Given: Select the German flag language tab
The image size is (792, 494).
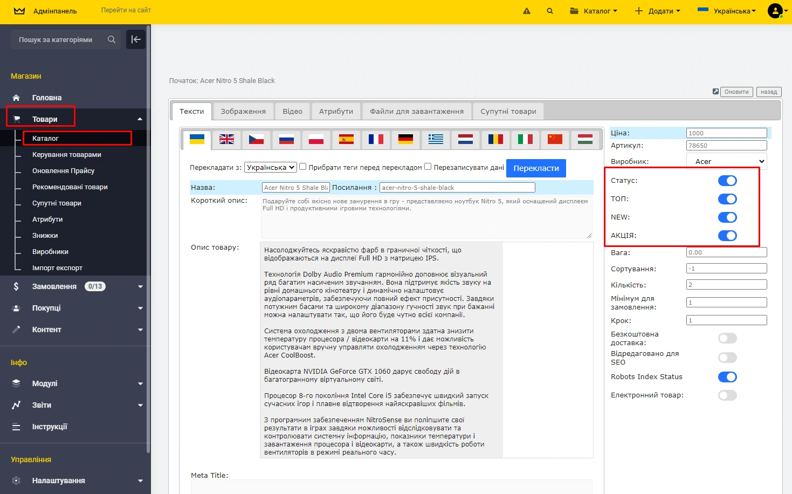Looking at the screenshot, I should [x=405, y=139].
